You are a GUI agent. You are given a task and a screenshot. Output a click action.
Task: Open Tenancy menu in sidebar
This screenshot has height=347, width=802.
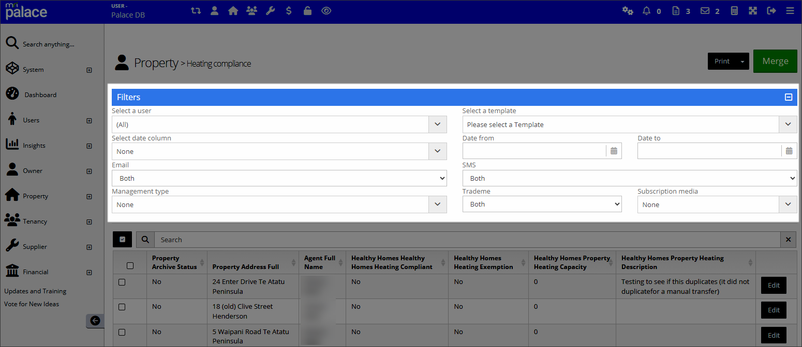click(x=35, y=221)
